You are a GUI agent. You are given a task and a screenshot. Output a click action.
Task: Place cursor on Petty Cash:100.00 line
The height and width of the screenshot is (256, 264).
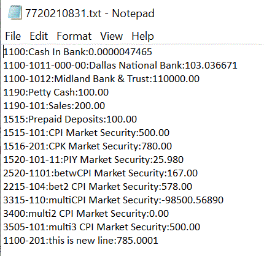point(56,92)
